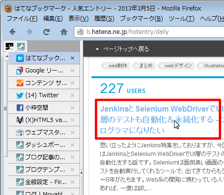This screenshot has height=195, width=224.
Task: Open the 227 USERS bookmark count link
Action: tap(123, 89)
